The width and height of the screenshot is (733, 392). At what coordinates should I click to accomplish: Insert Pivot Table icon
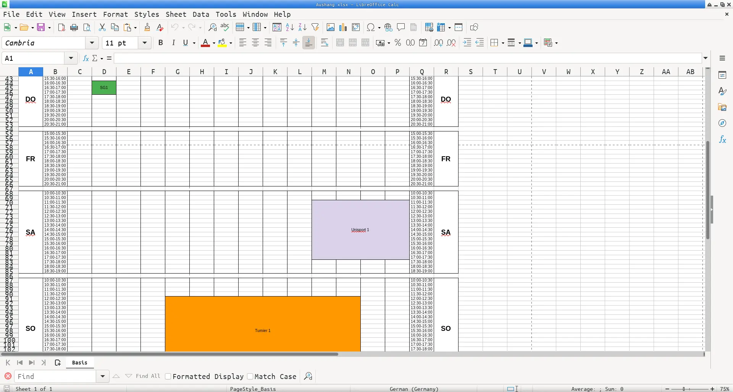356,27
